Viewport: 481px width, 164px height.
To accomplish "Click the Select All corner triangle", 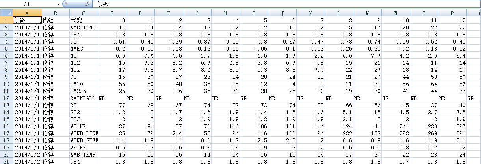I will point(6,13).
